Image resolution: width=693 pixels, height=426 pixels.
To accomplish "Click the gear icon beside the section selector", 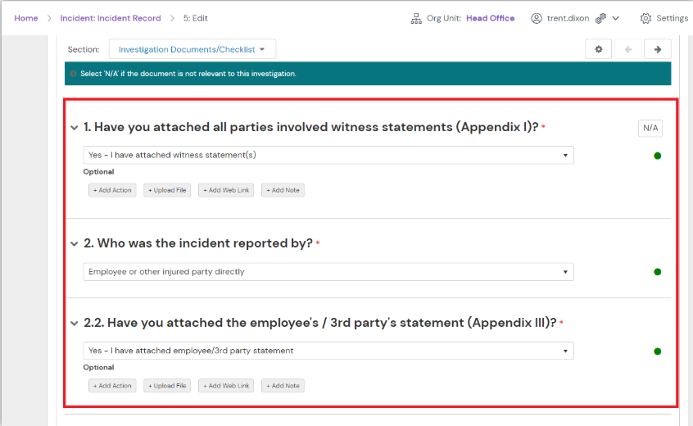I will tap(598, 49).
